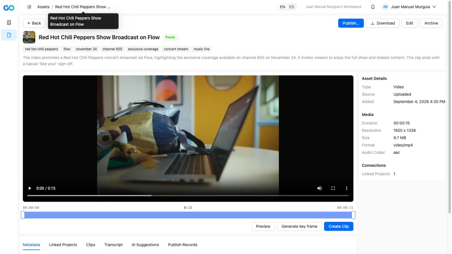This screenshot has width=452, height=254.
Task: Toggle the sidebar menu icon
Action: click(x=29, y=7)
